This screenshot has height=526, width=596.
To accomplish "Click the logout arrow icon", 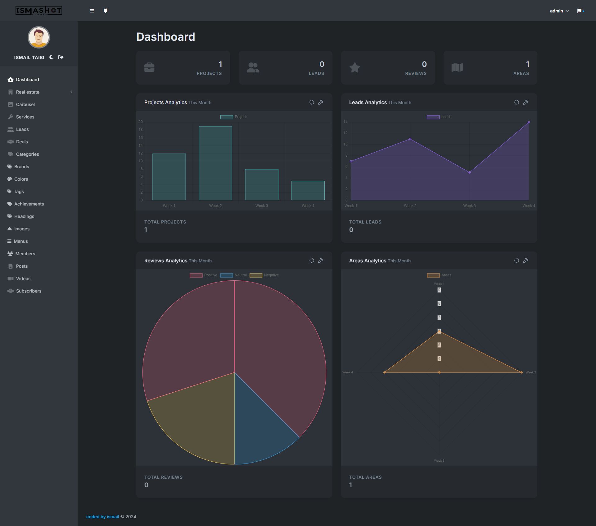I will 61,57.
